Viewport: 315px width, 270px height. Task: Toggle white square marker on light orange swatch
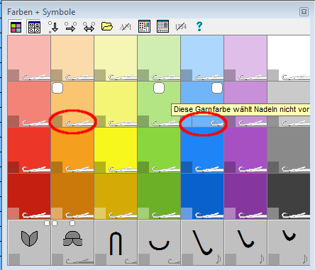[57, 88]
